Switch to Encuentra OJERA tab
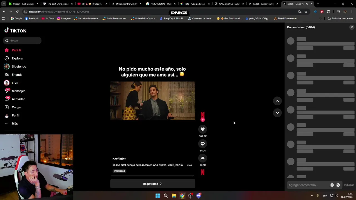Screen dimensions: 356x200 pyautogui.click(x=127, y=4)
